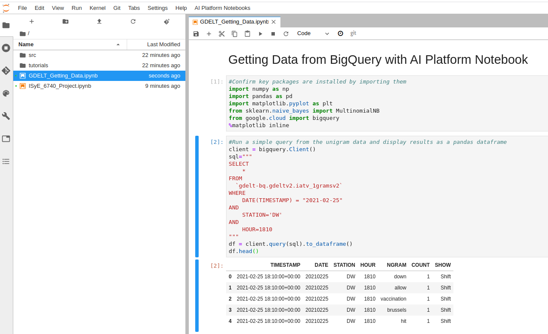Viewport: 548px width, 334px height.
Task: Collapse cell 2 input via blue bar
Action: click(197, 197)
